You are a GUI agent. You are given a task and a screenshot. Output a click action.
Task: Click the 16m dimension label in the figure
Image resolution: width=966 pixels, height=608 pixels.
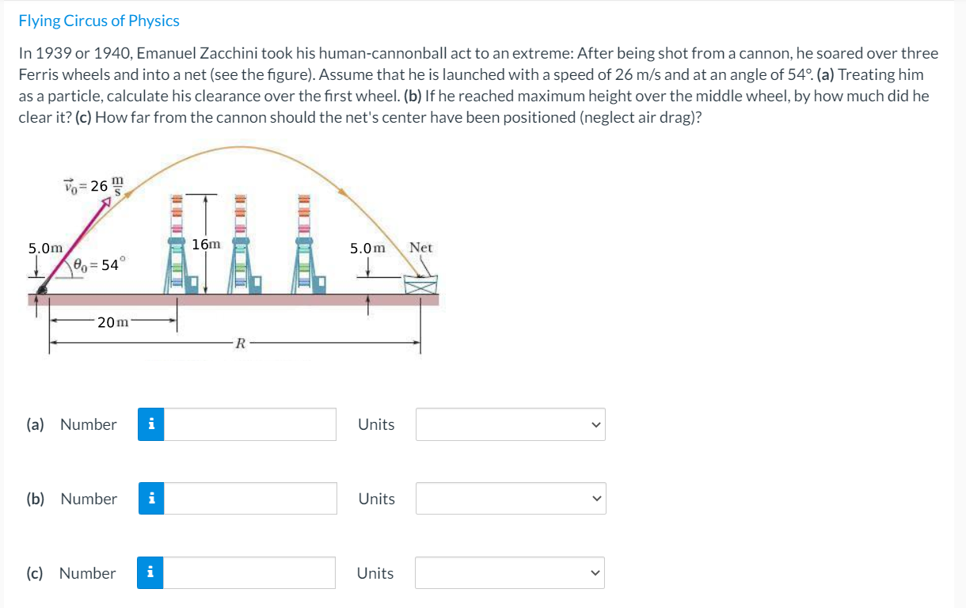205,244
